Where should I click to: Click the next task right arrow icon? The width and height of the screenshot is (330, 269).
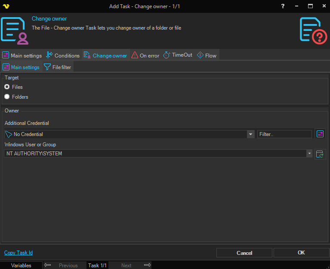coord(147,265)
